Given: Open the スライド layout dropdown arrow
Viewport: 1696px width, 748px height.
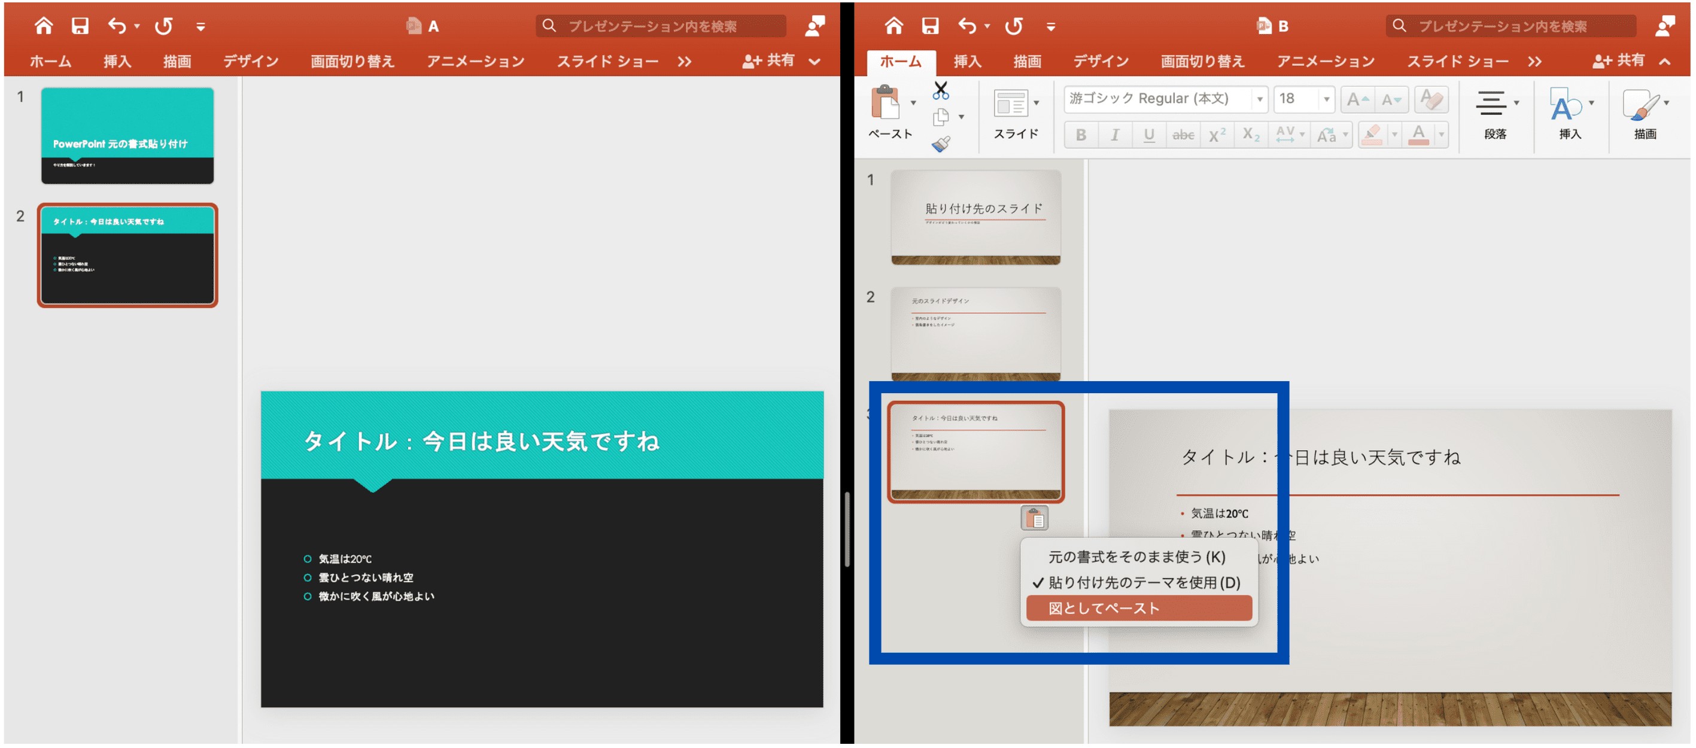Looking at the screenshot, I should click(1037, 103).
